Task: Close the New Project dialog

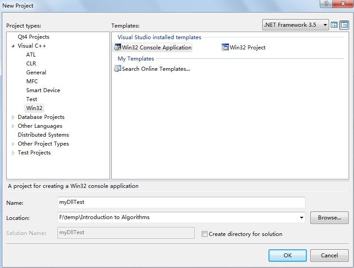Action: 343,4
